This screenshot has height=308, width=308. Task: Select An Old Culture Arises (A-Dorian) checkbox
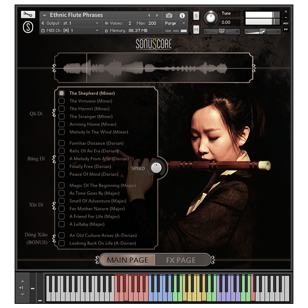tap(61, 235)
